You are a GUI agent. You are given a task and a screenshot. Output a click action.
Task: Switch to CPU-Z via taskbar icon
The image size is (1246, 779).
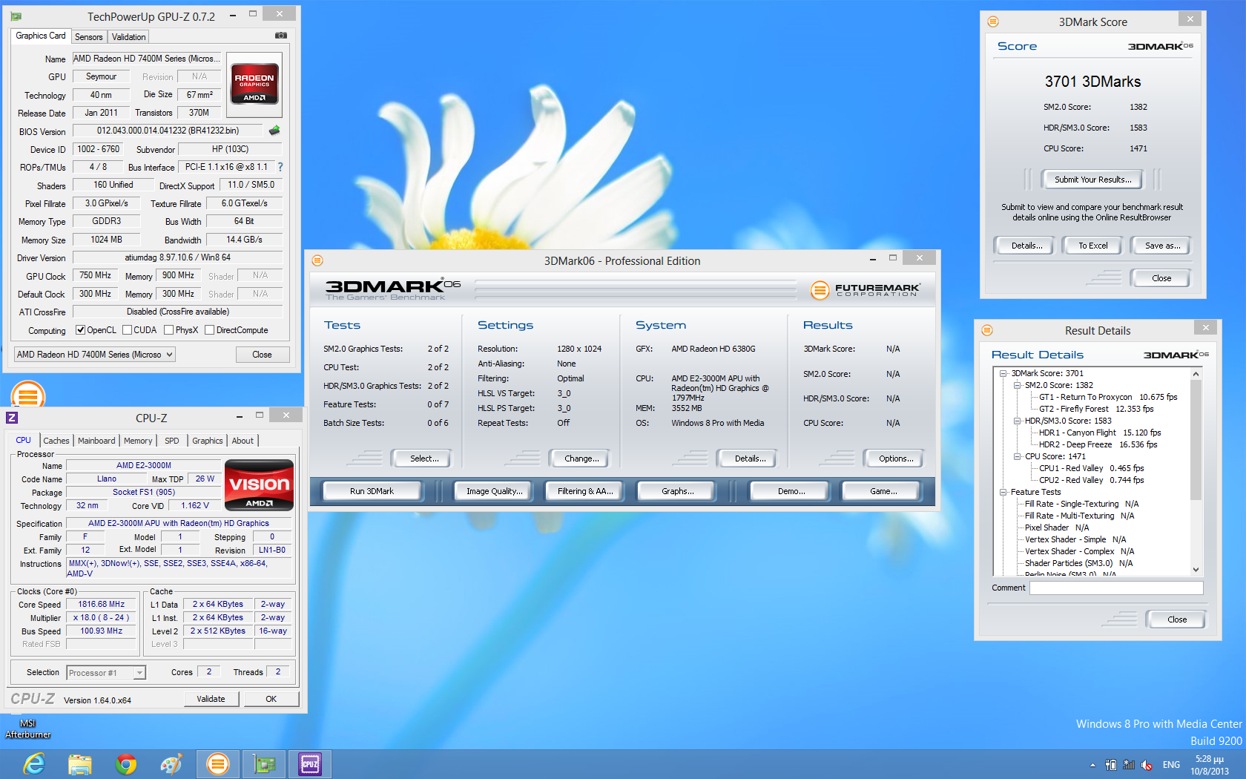[310, 764]
